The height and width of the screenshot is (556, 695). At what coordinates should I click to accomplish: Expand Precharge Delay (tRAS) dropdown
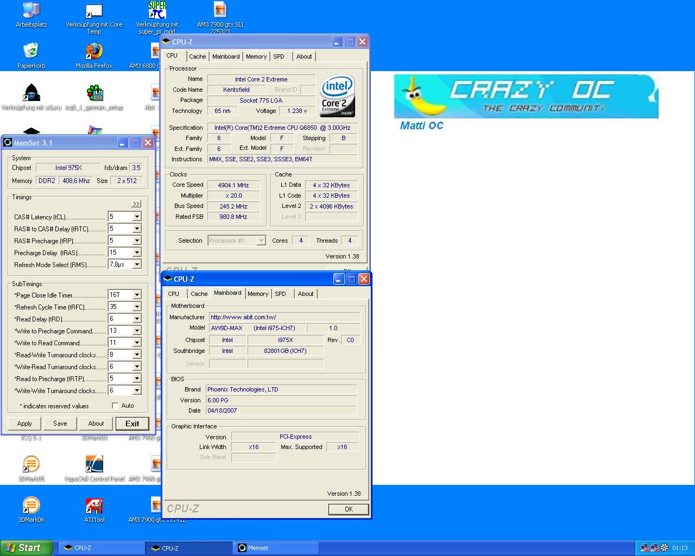[x=137, y=252]
